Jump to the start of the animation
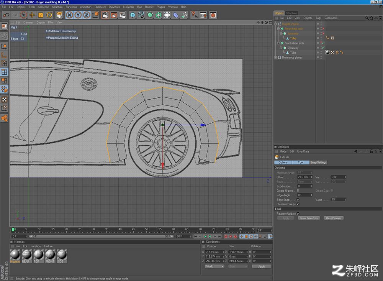 [195, 237]
